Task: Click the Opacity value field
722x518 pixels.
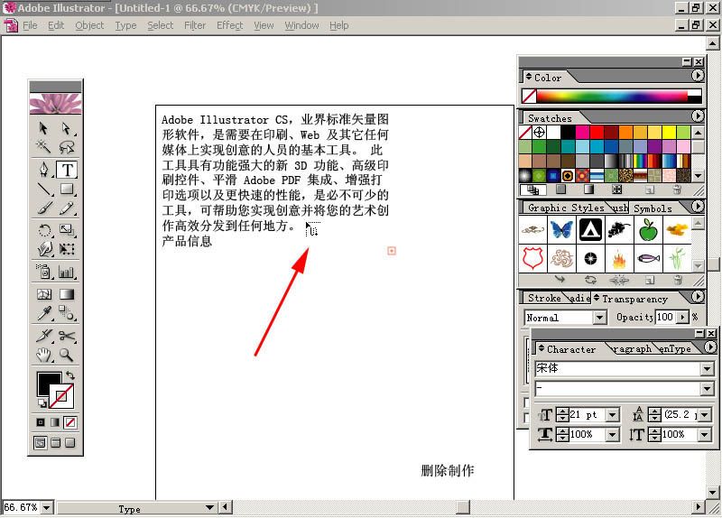Action: pos(665,318)
